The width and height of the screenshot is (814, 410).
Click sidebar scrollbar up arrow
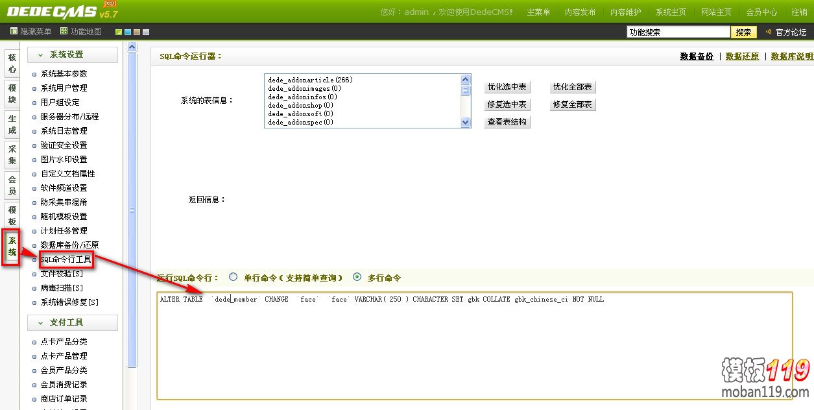pyautogui.click(x=132, y=47)
